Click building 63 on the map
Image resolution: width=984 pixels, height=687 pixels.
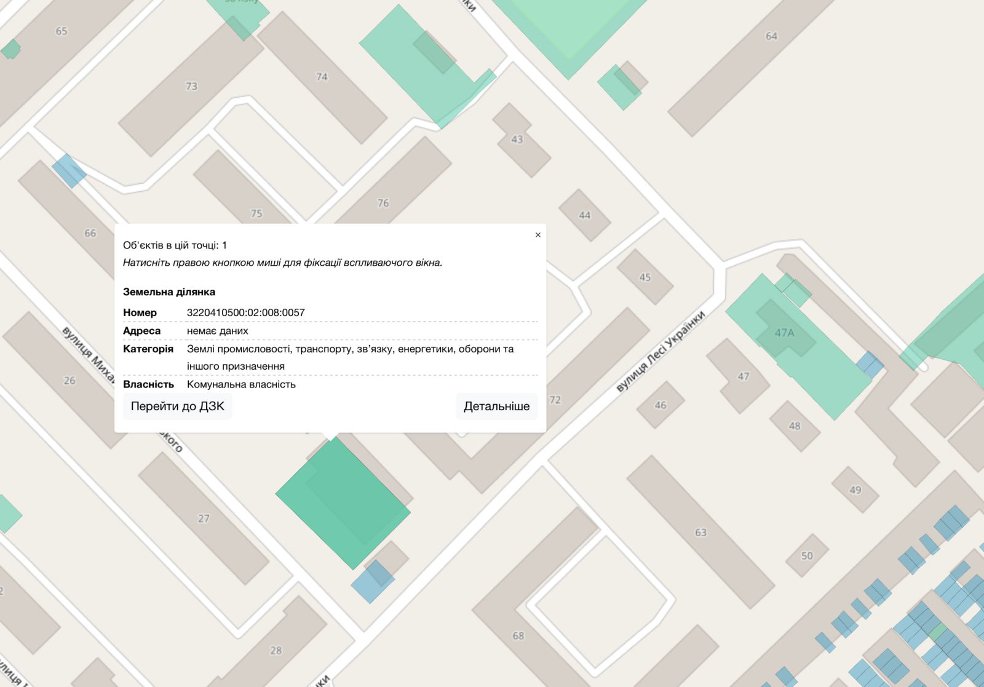pos(700,533)
